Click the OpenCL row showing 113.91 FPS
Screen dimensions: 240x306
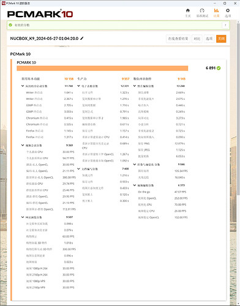point(51,209)
